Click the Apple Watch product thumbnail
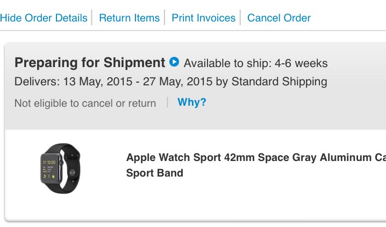Image resolution: width=386 pixels, height=227 pixels. tap(60, 169)
